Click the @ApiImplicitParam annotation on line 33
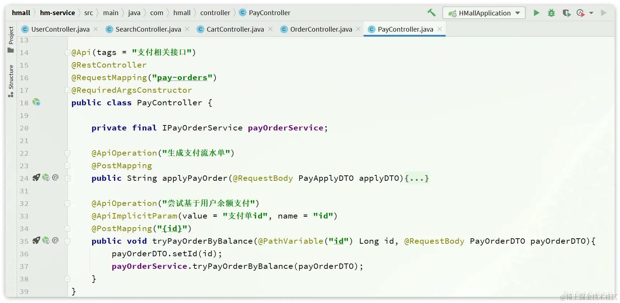 [134, 216]
